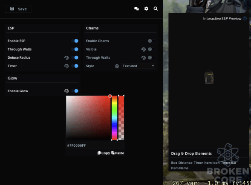Click Paste under the color picker
Screen dimensions: 251x185
coord(118,153)
